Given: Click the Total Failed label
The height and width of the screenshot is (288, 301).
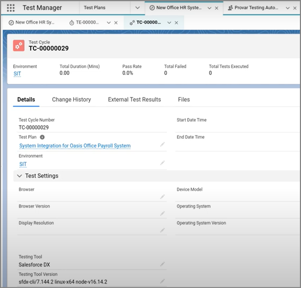Looking at the screenshot, I should click(x=175, y=67).
